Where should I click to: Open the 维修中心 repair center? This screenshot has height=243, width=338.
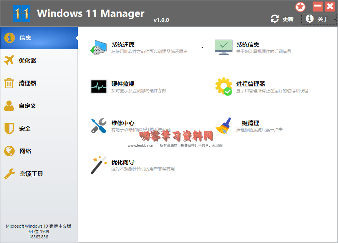point(122,123)
